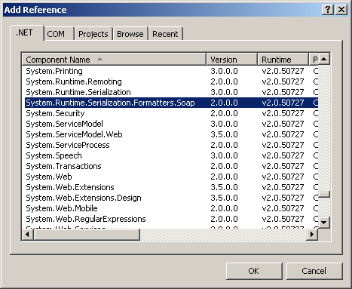352x289 pixels.
Task: Select System.ServiceProcess component
Action: (x=171, y=145)
